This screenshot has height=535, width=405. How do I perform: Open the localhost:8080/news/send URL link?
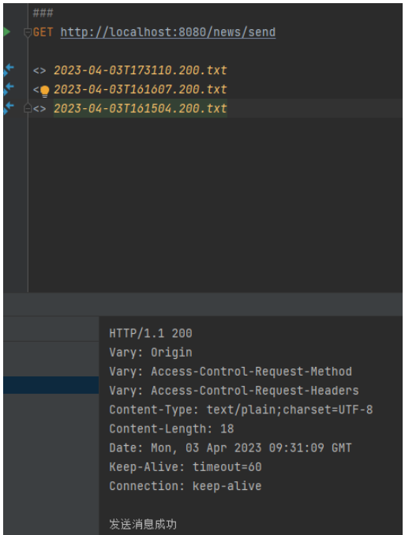pyautogui.click(x=168, y=32)
